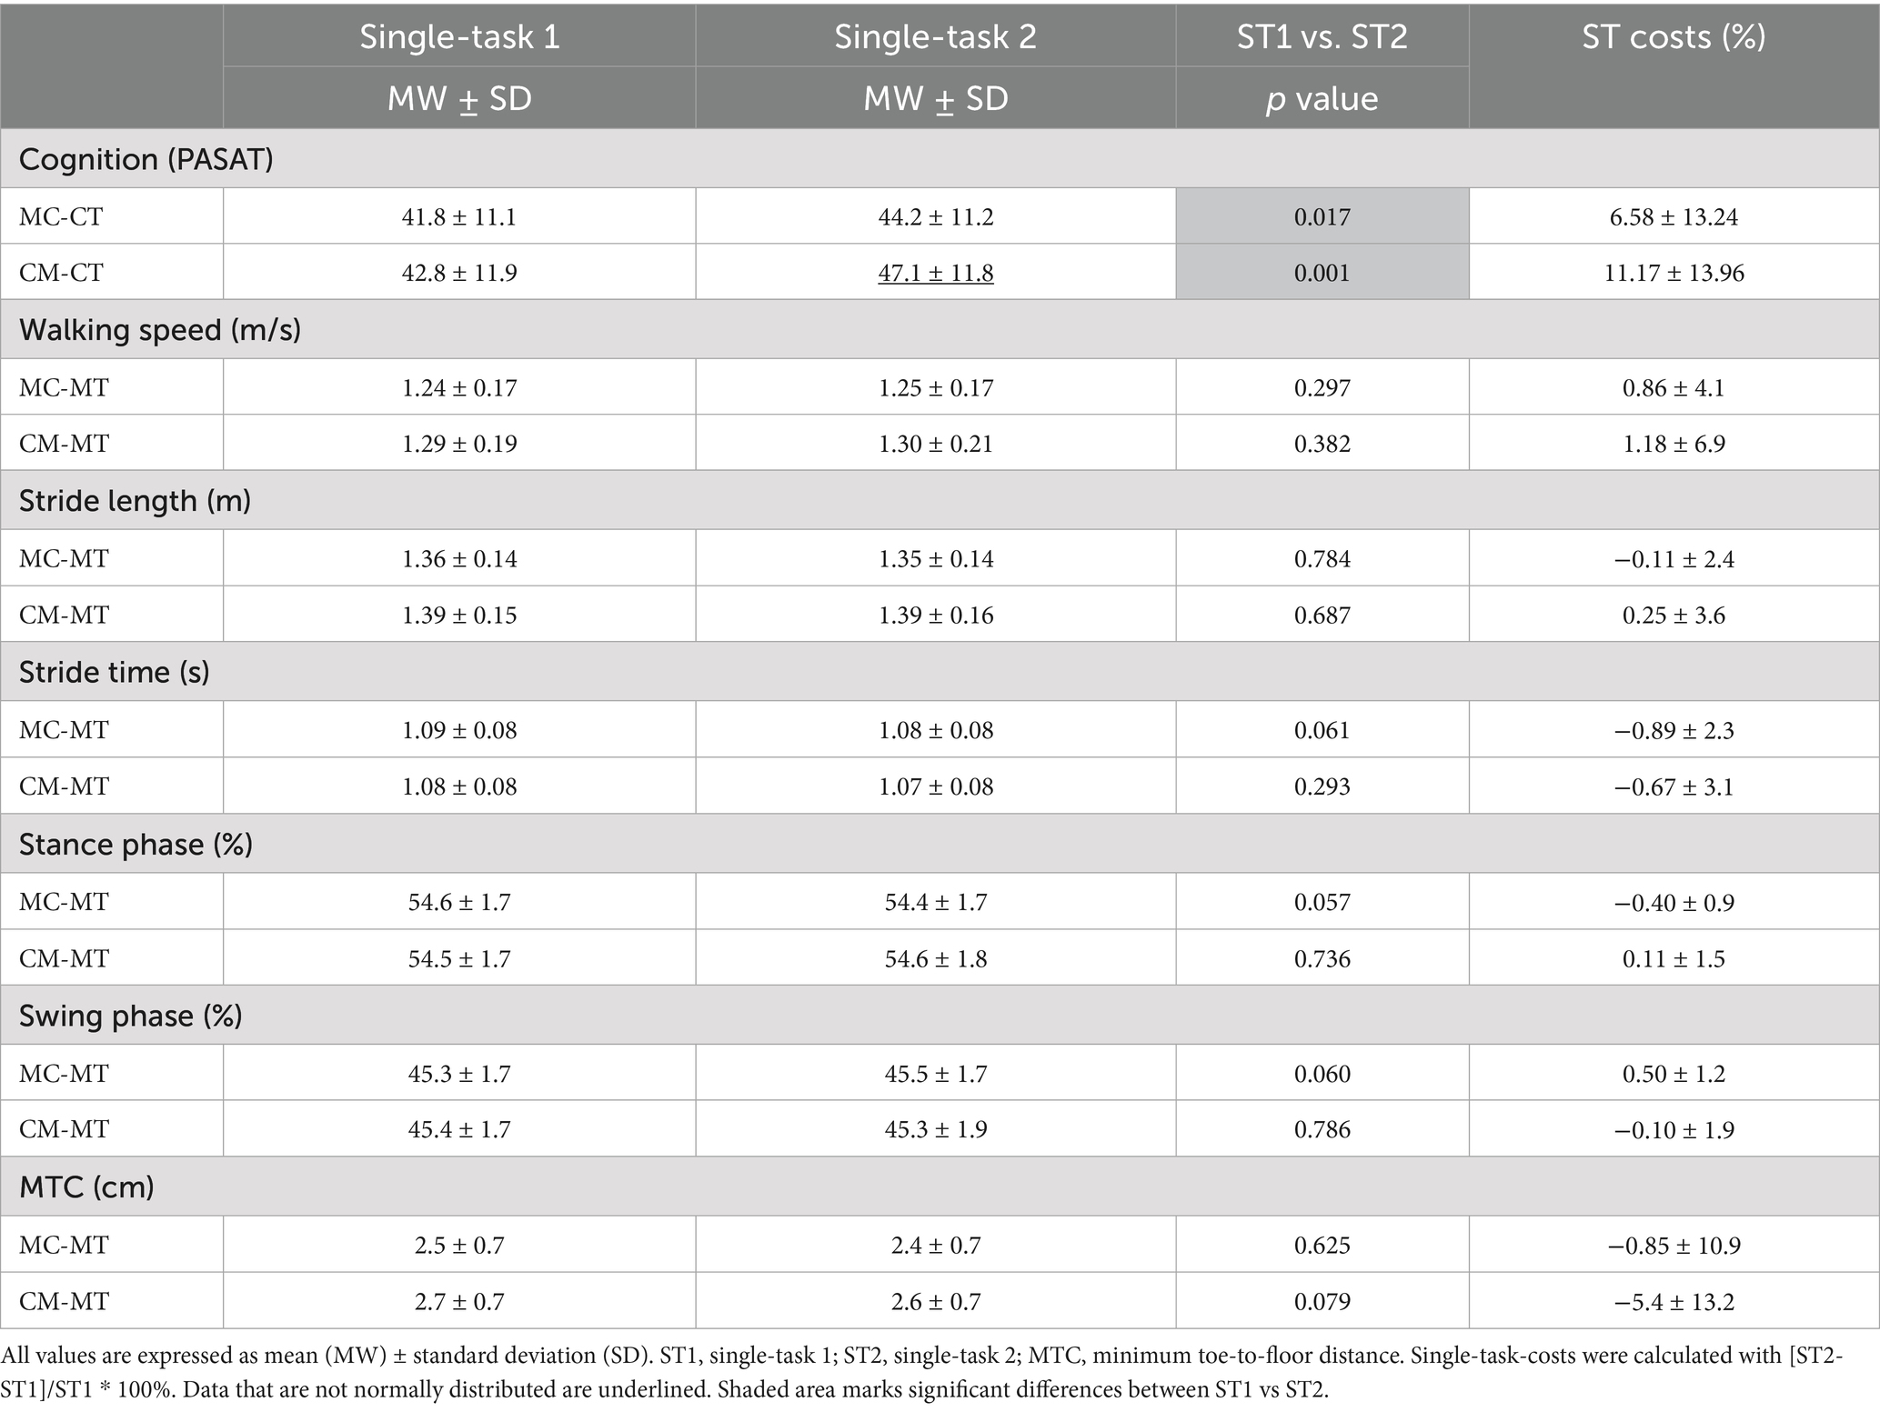Select the −5.4 ± 13.2 costs cell
The image size is (1880, 1412).
point(1674,1301)
